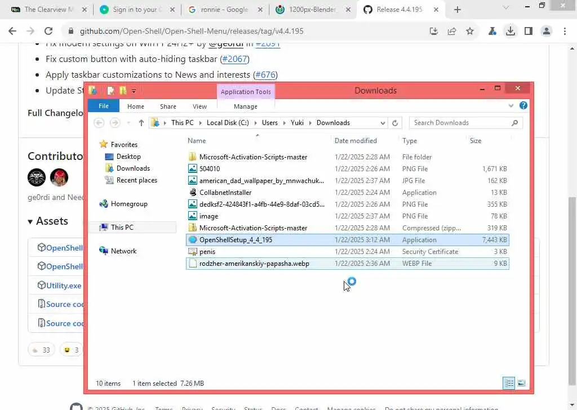Open the File menu in Explorer
This screenshot has height=410, width=577.
coord(104,106)
